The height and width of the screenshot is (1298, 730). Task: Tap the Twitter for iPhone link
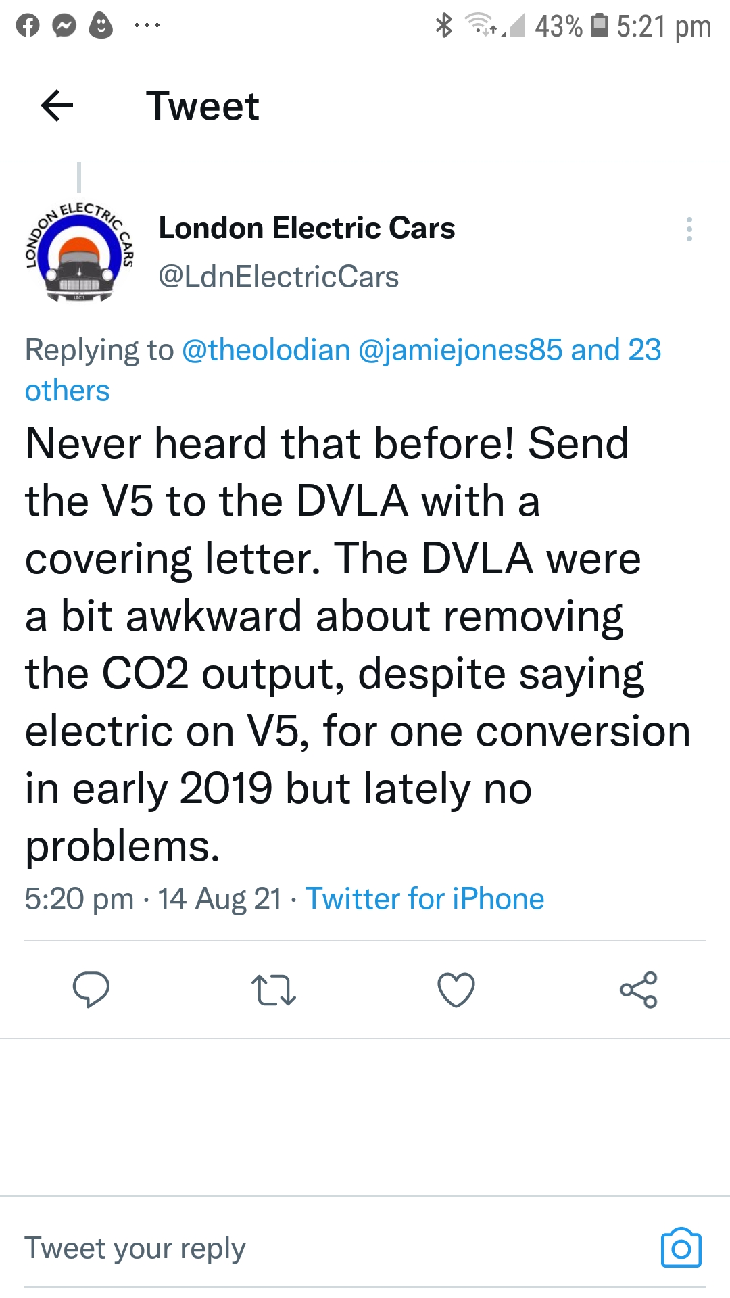click(424, 898)
